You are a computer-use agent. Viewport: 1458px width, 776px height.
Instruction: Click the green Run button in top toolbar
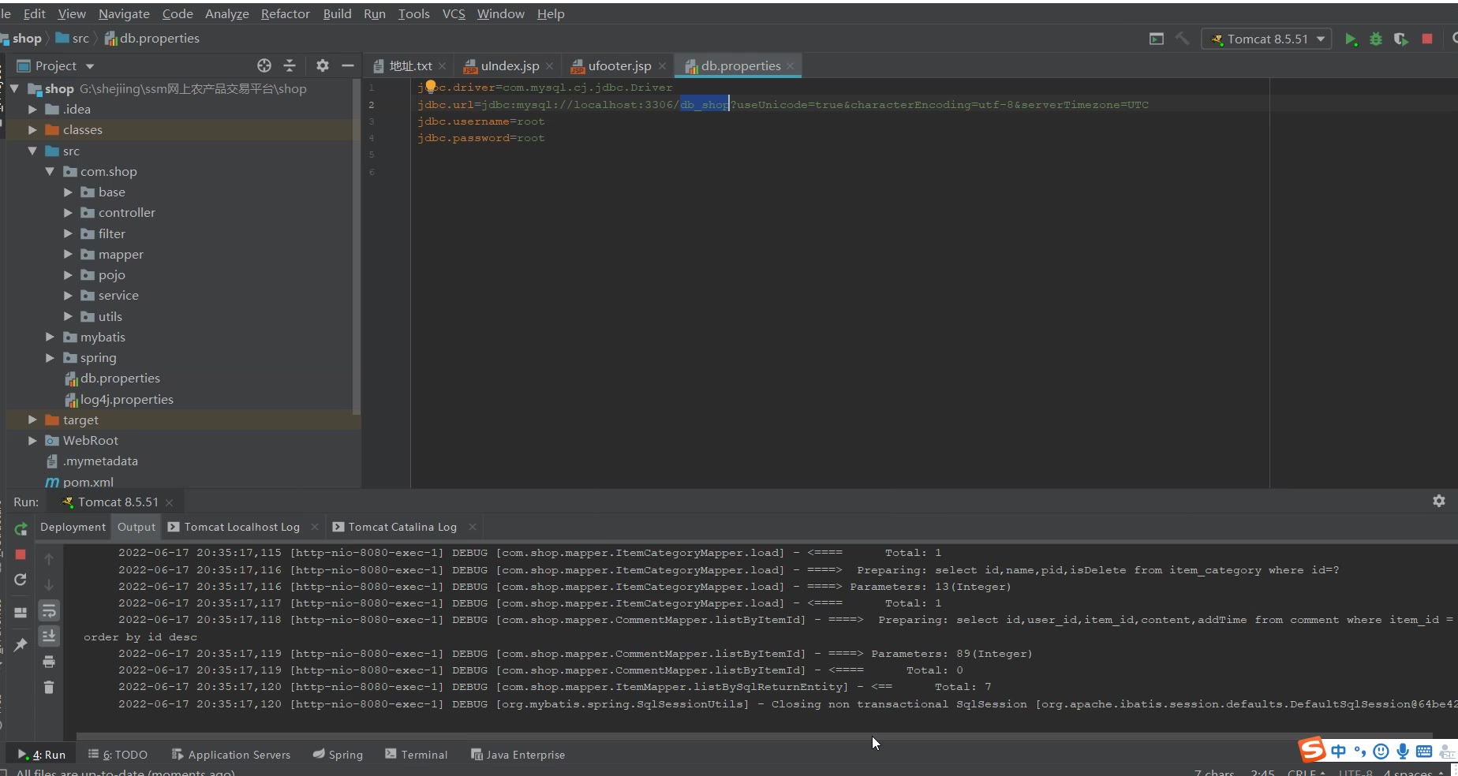pos(1351,39)
